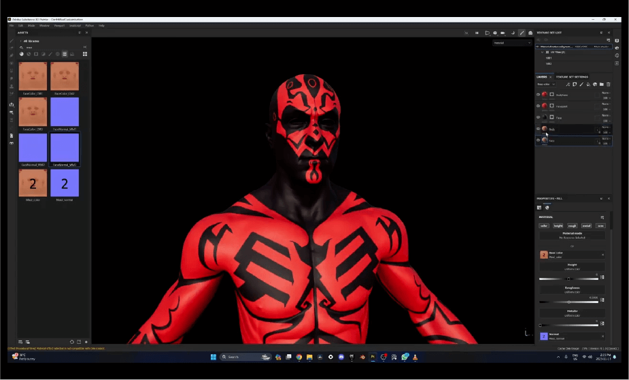
Task: Click the camera icon in viewport toolbar
Action: (x=530, y=33)
